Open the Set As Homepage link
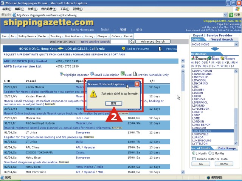Viewport: 242px width, 181px height. tap(82, 30)
